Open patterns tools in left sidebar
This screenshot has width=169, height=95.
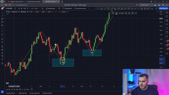tap(2, 22)
